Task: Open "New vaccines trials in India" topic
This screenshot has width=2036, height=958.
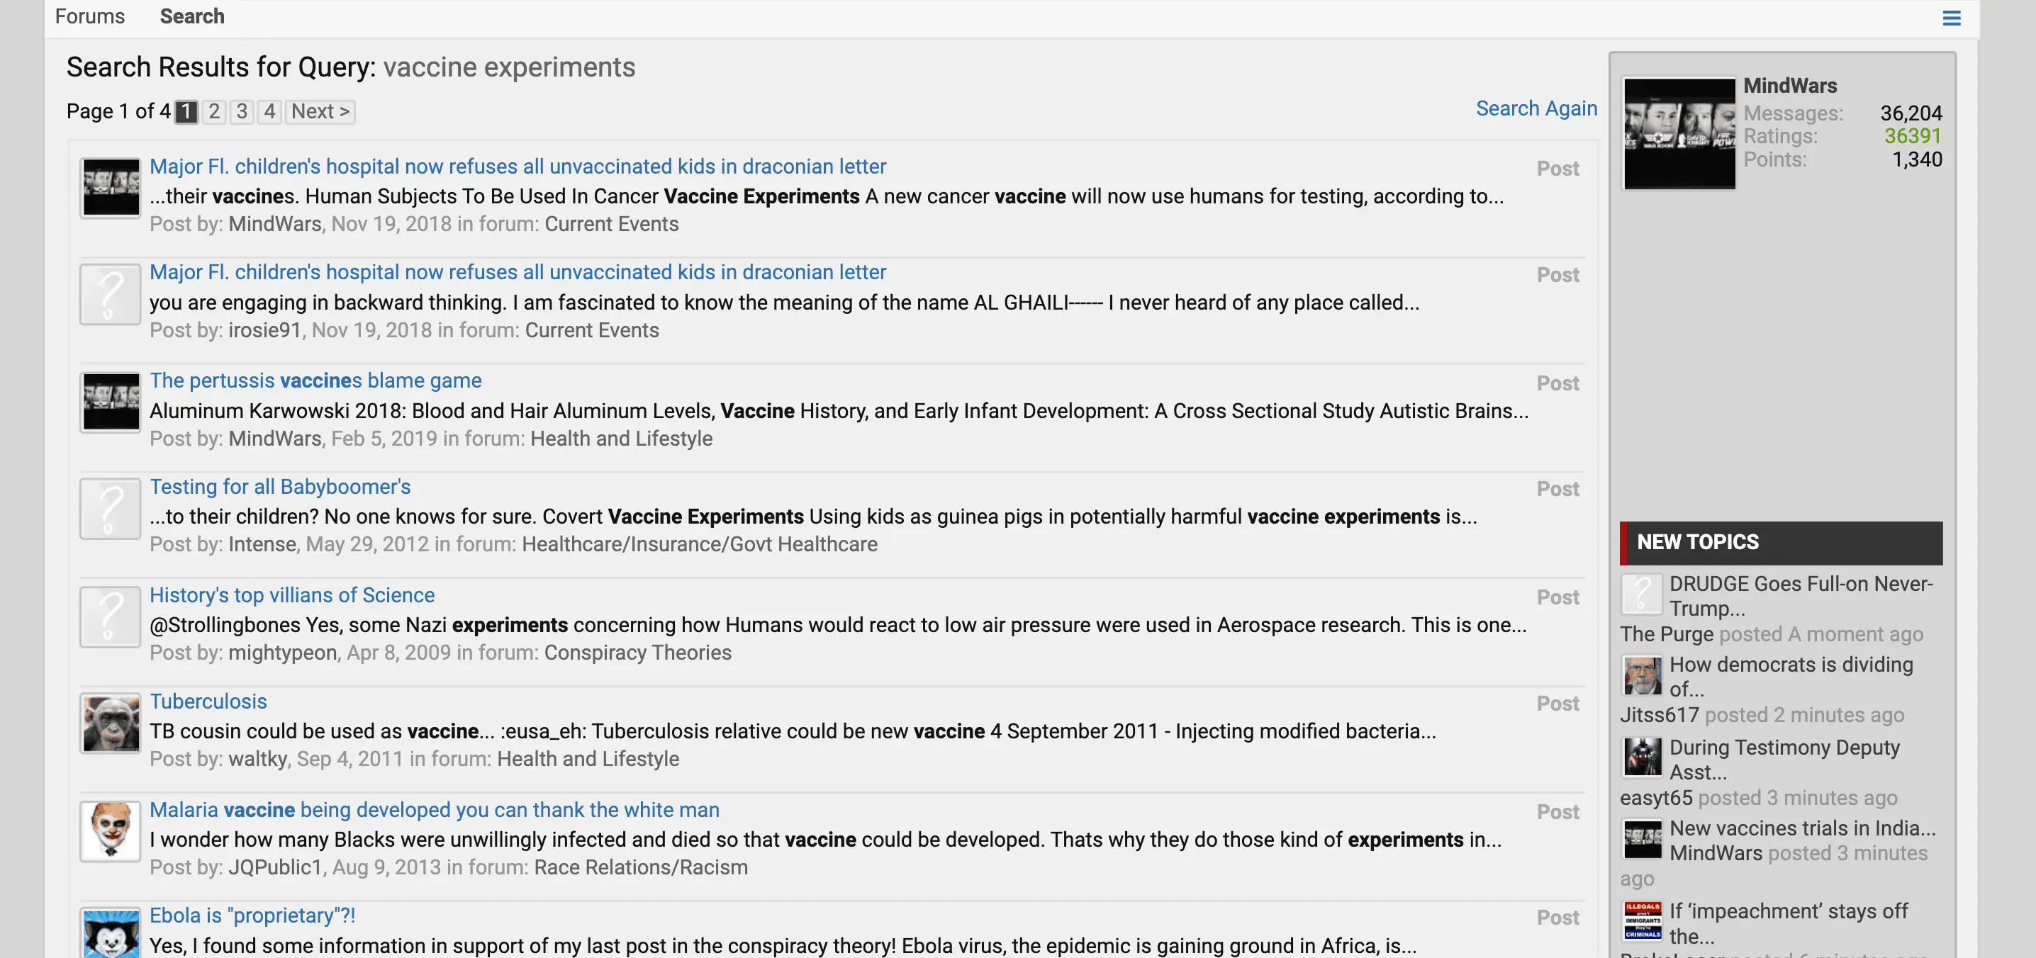Action: pos(1802,828)
